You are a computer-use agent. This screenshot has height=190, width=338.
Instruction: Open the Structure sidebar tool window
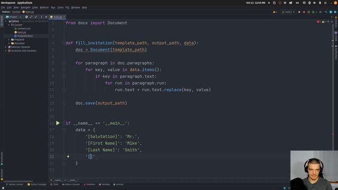pyautogui.click(x=2, y=175)
